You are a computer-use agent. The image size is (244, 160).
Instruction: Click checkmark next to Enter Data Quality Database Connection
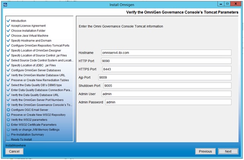click(8, 90)
